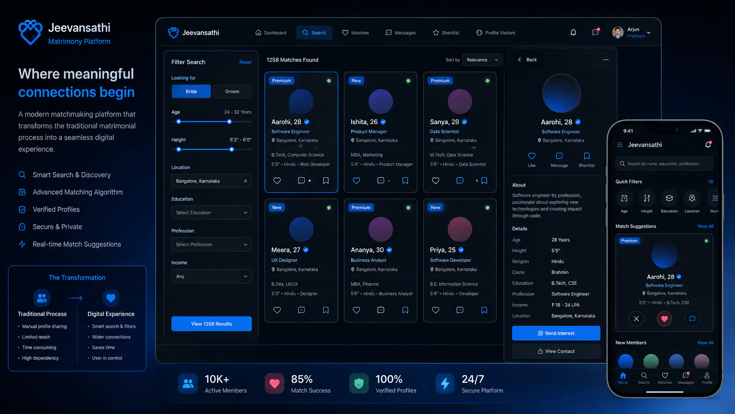
Task: Click the Age range slider upper handle
Action: click(x=229, y=121)
